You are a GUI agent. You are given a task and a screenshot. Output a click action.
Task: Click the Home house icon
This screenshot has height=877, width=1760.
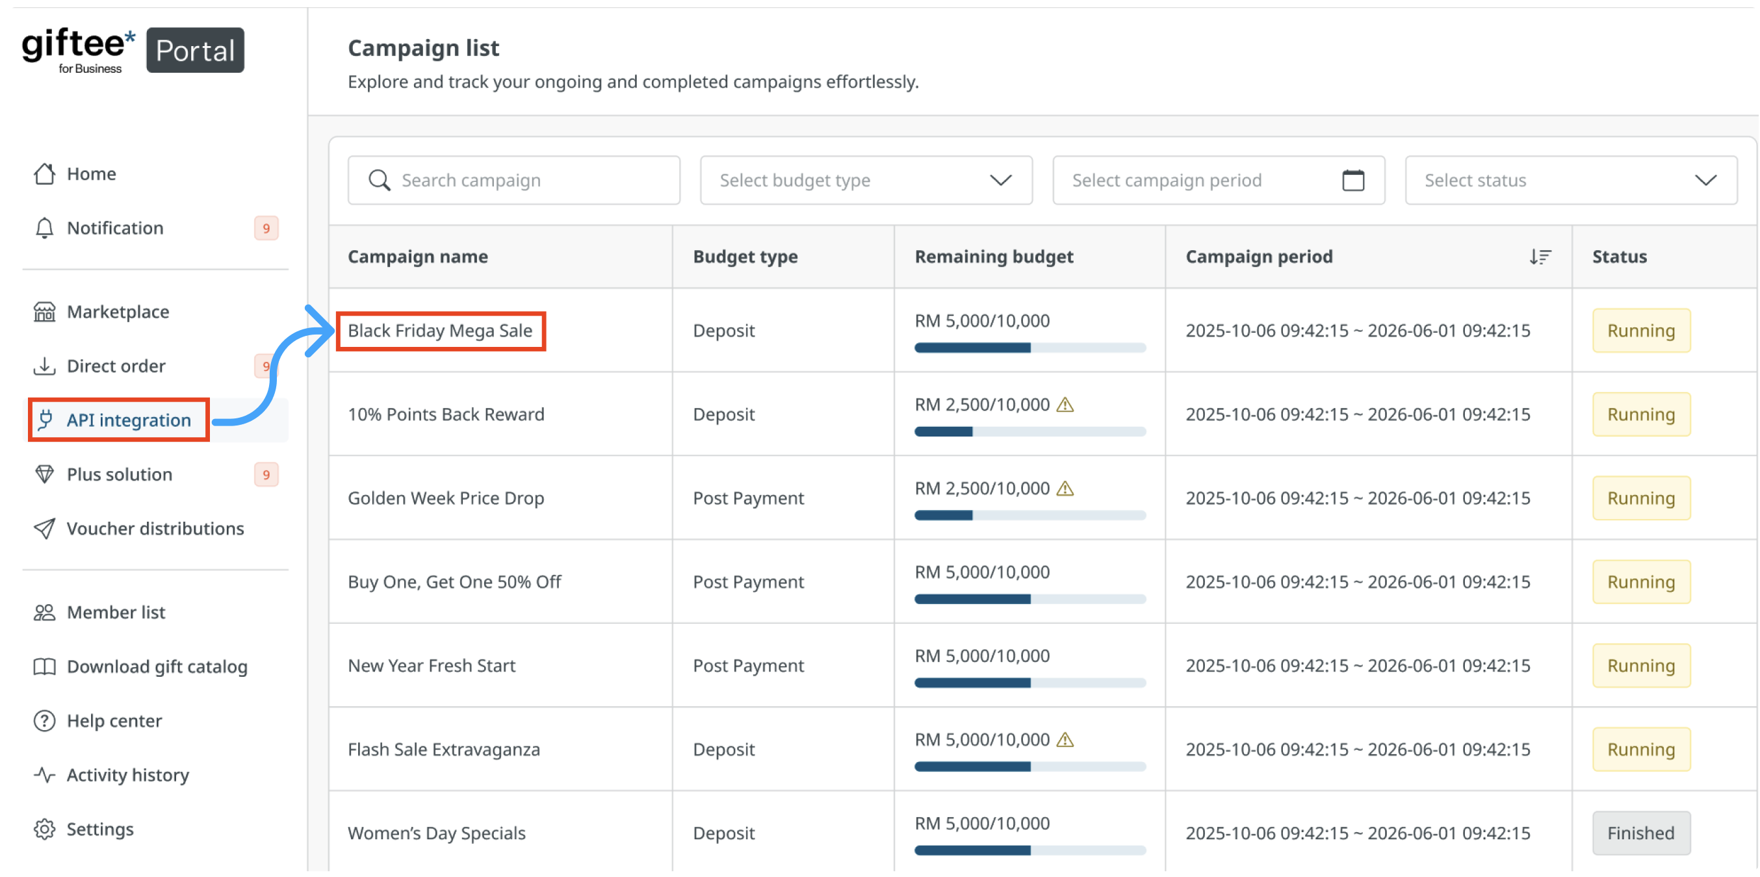click(x=44, y=173)
